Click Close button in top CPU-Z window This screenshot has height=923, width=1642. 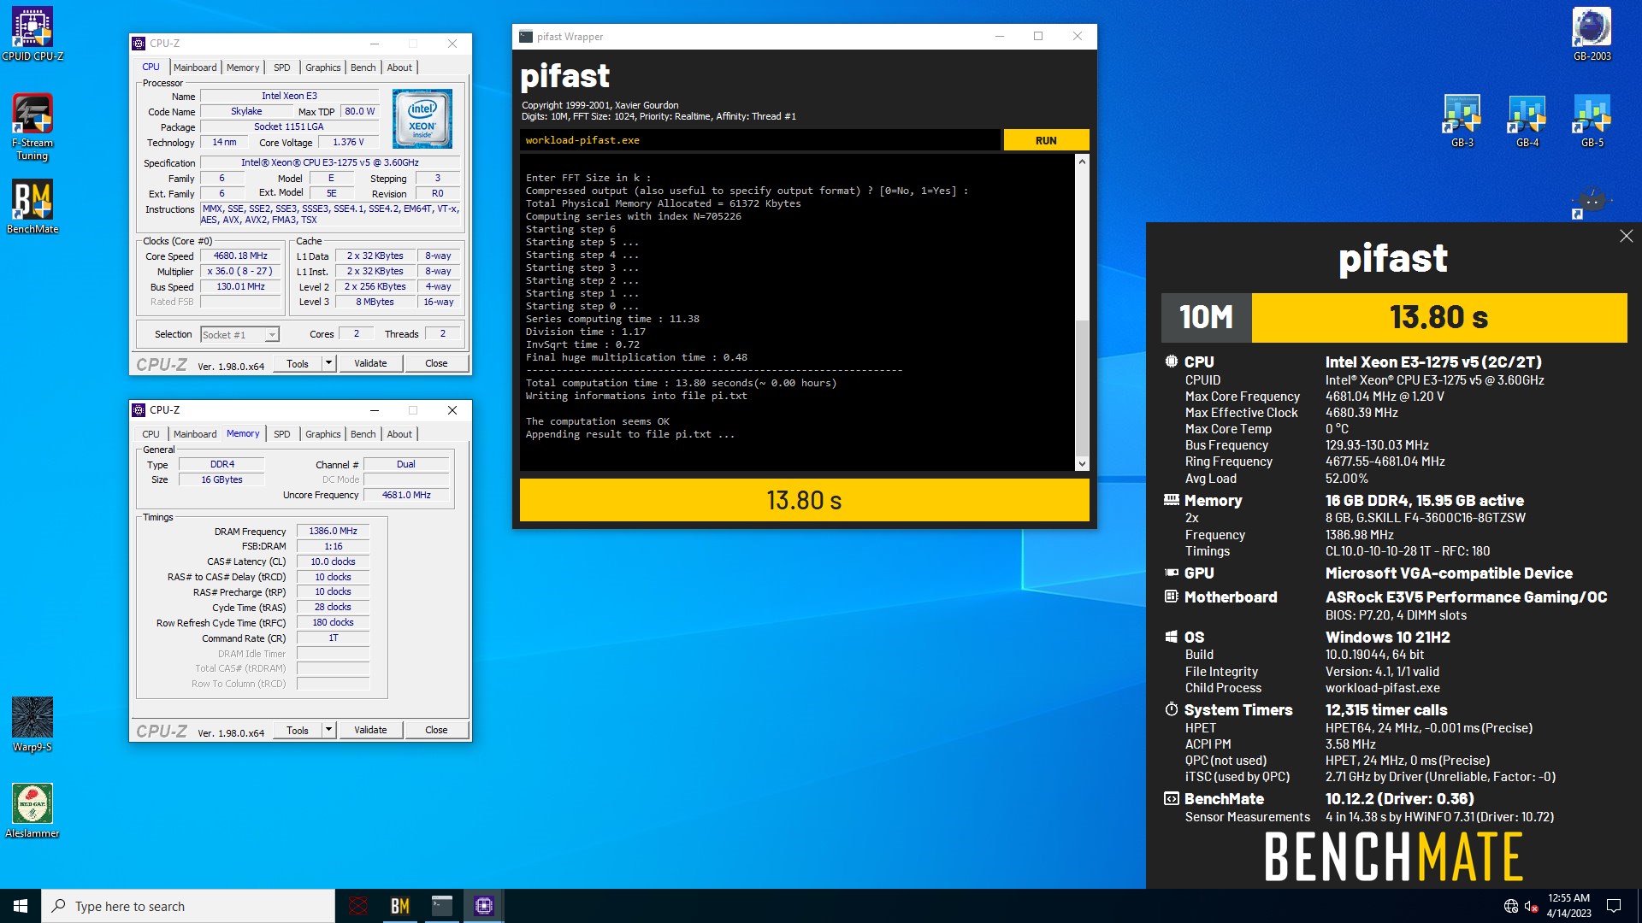tap(436, 363)
